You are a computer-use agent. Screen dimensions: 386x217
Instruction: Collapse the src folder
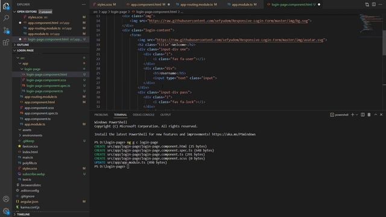pyautogui.click(x=22, y=58)
